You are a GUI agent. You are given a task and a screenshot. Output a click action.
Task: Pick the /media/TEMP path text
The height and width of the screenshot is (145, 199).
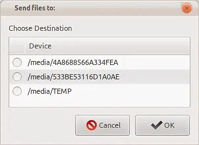(x=50, y=92)
